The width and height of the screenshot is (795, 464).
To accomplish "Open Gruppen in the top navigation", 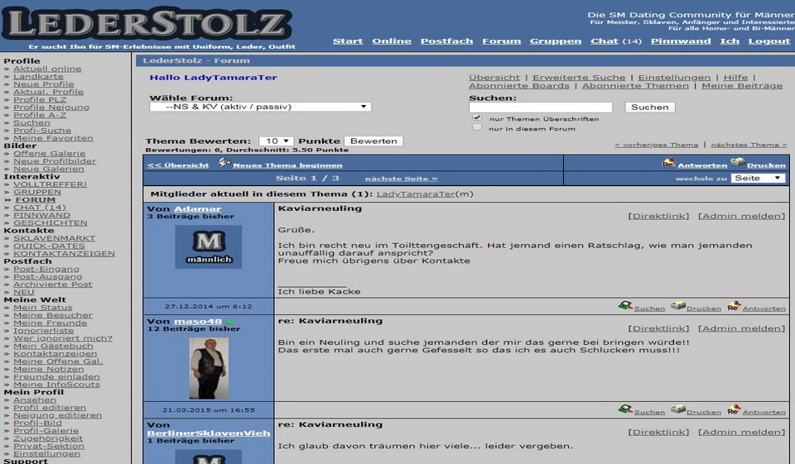I will pos(555,41).
